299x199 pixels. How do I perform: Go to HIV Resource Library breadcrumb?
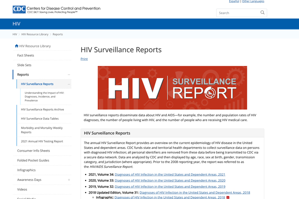coord(35,34)
